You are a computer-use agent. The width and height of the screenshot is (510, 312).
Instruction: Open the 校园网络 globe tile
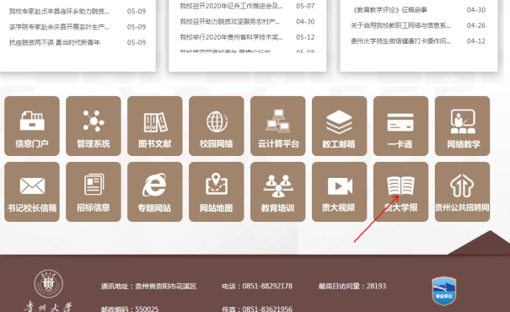(x=217, y=126)
